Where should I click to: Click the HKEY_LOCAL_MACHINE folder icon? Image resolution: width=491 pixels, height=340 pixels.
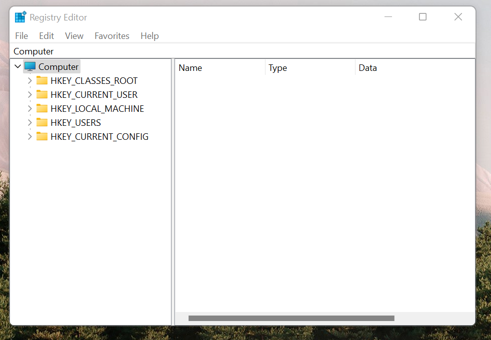42,108
